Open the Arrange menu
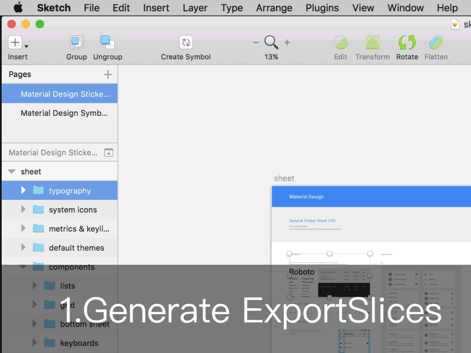471x353 pixels. tap(274, 8)
